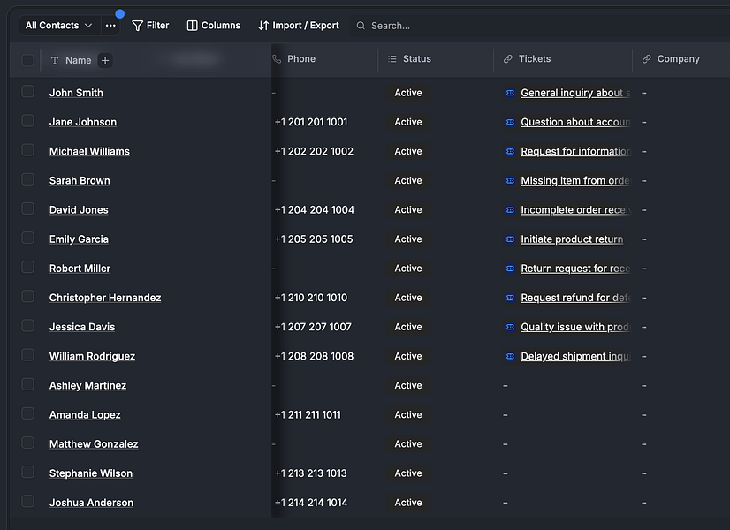
Task: Click ticket icon beside General inquiry ticket
Action: [x=510, y=93]
